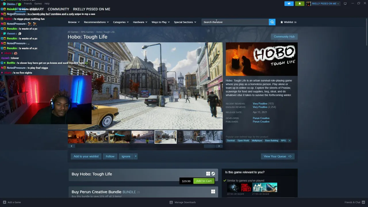
Task: Click the RPG tag
Action: (x=283, y=141)
